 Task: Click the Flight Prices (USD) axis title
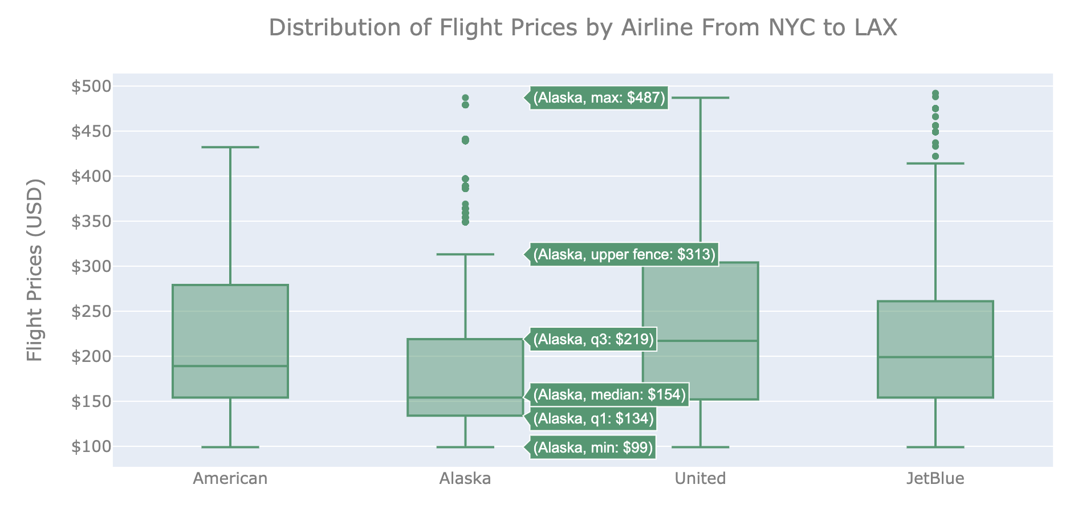tap(35, 270)
